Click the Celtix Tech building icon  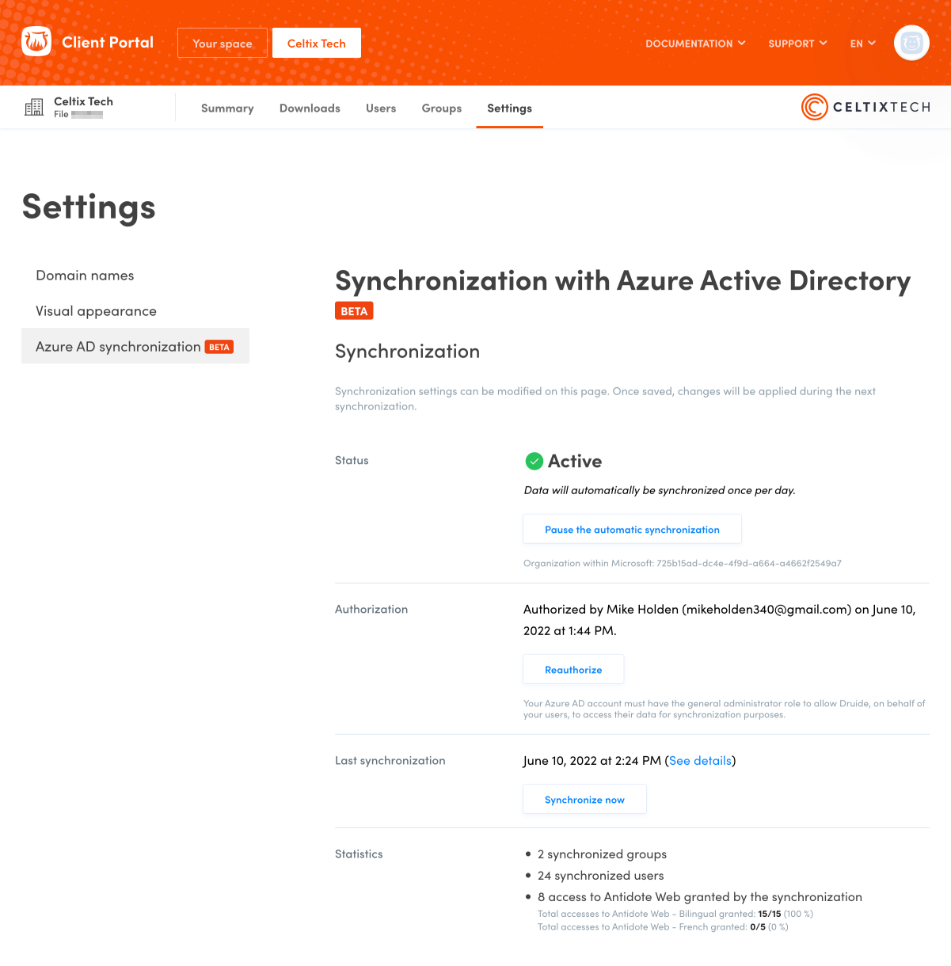click(x=34, y=108)
